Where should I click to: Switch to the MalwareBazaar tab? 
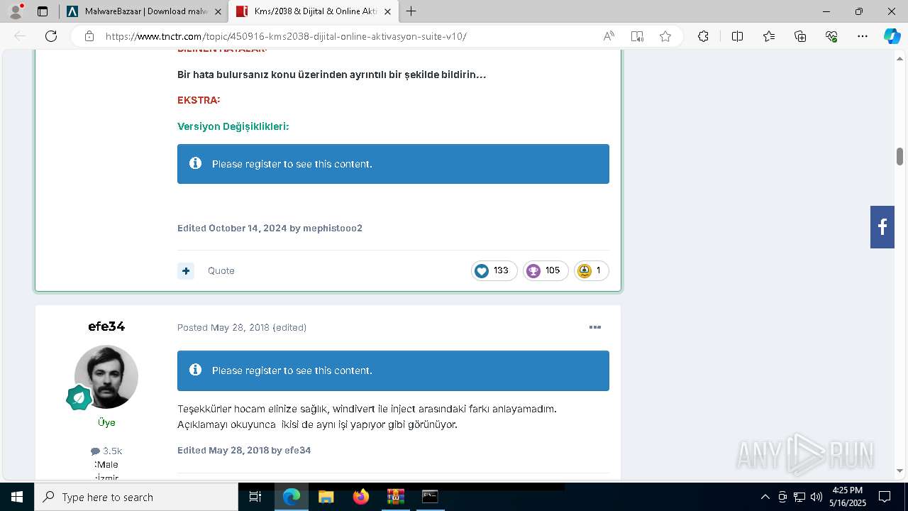(145, 11)
